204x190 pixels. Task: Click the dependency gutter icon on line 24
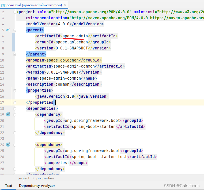[8, 145]
